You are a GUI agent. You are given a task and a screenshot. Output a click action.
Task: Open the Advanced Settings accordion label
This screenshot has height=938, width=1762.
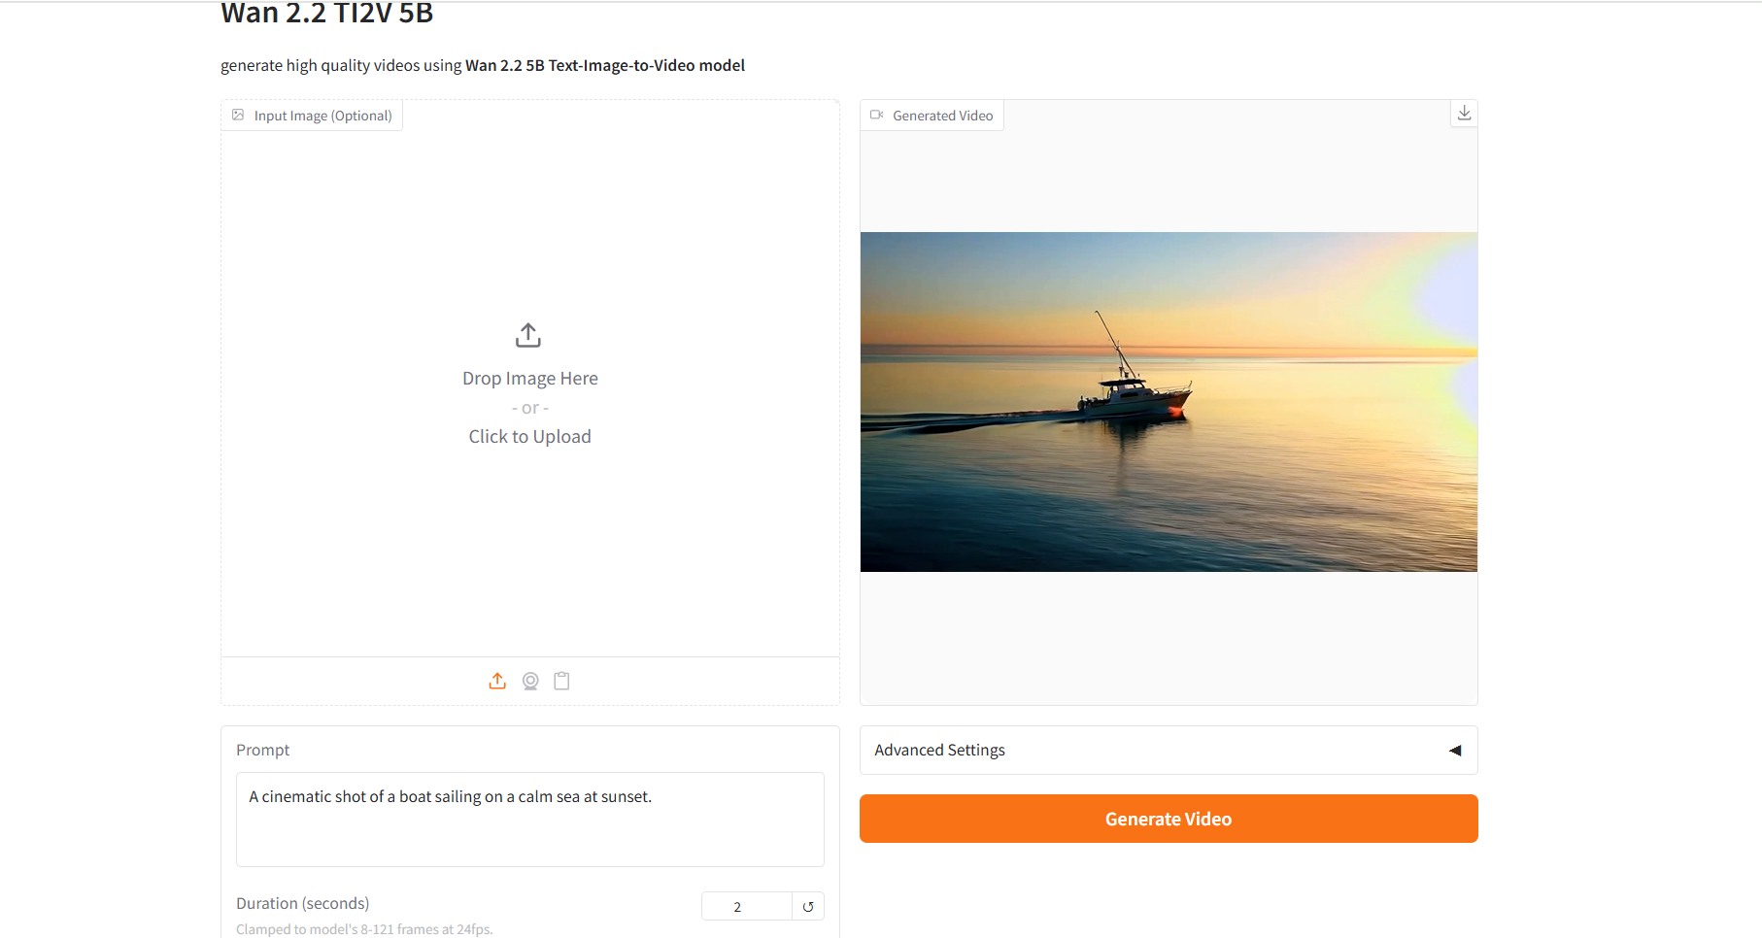(x=939, y=750)
